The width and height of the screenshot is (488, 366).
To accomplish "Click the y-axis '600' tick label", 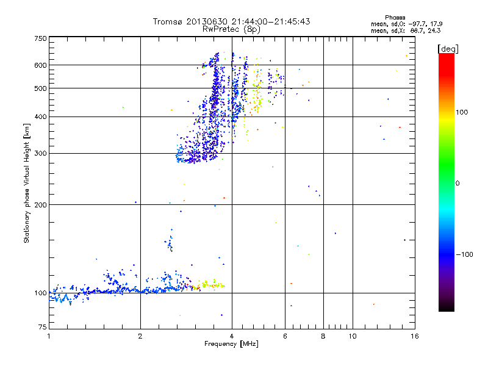I will pyautogui.click(x=40, y=65).
